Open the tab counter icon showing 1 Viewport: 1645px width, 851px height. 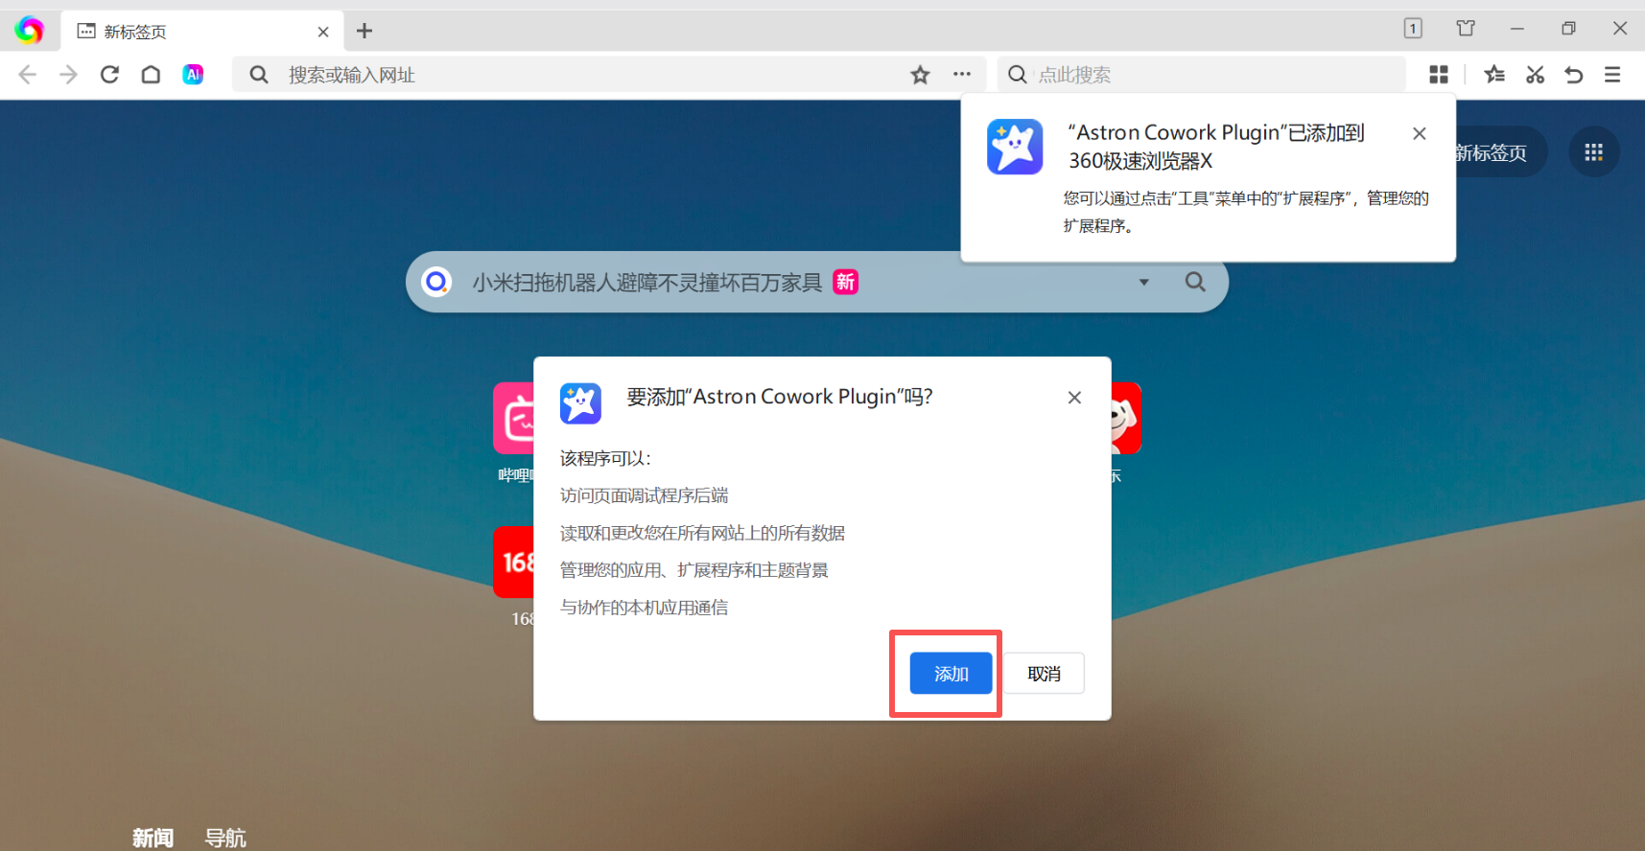(x=1413, y=29)
